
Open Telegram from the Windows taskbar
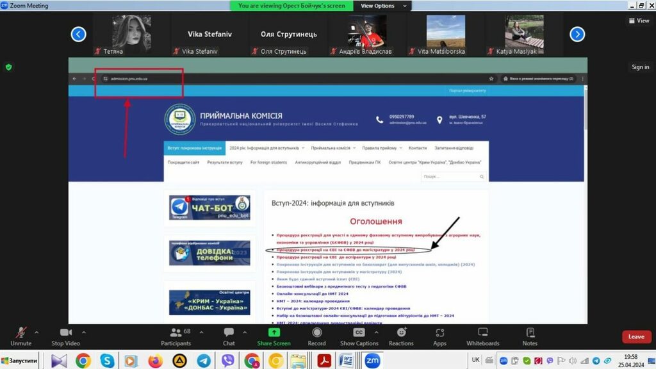click(203, 361)
